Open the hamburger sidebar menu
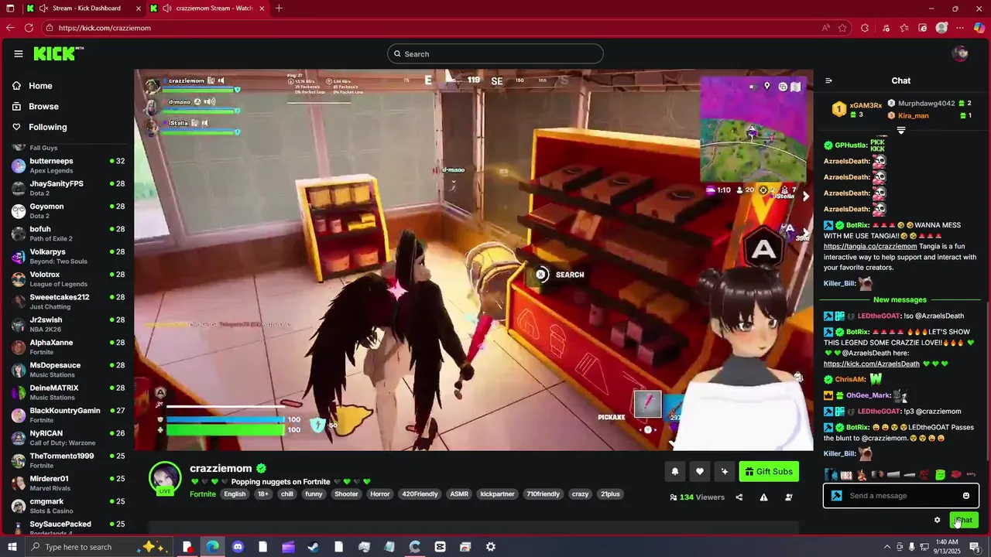The height and width of the screenshot is (557, 991). tap(18, 53)
